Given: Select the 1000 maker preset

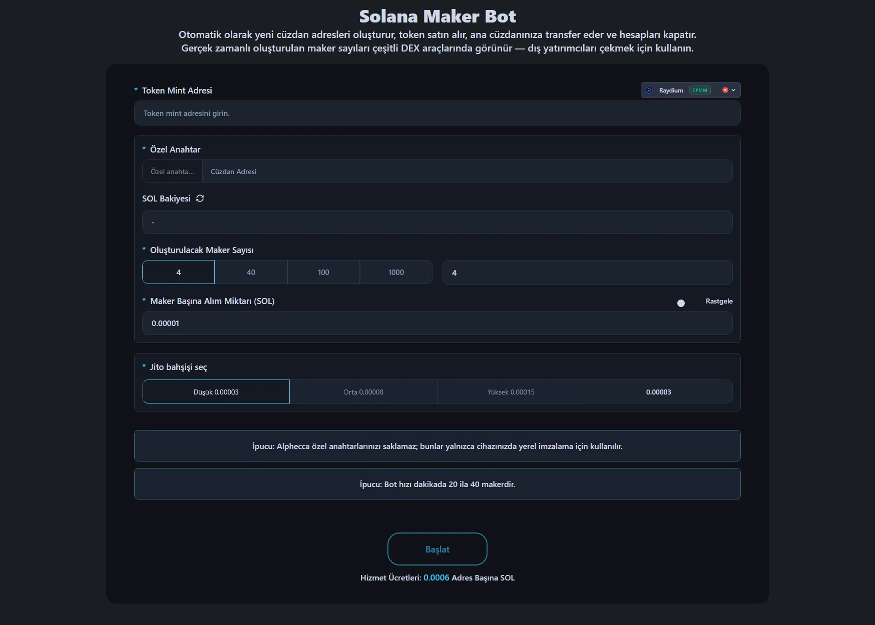Looking at the screenshot, I should tap(396, 272).
